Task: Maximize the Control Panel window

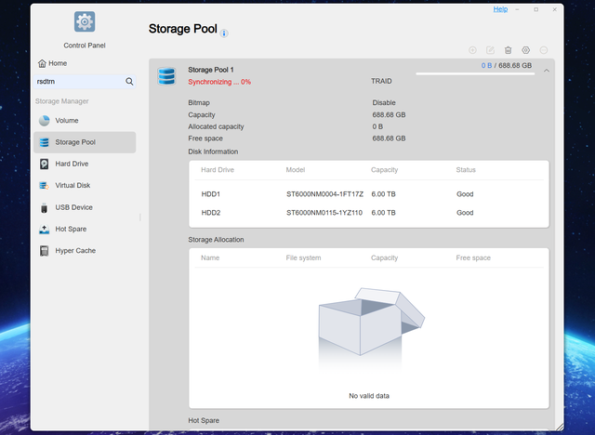Action: (x=535, y=9)
